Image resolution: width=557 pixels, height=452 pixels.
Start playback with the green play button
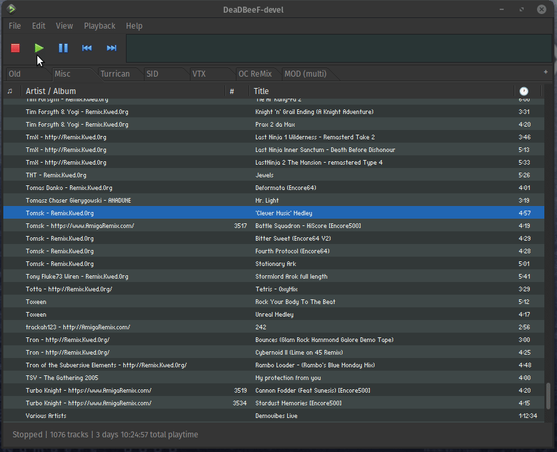point(39,48)
